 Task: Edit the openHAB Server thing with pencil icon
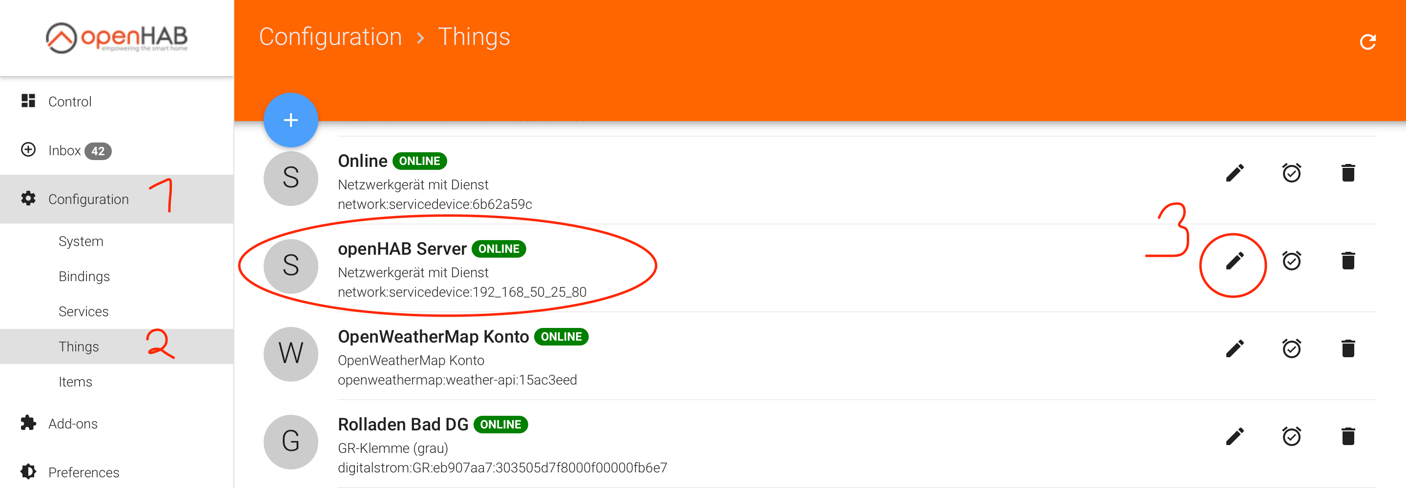(x=1234, y=261)
